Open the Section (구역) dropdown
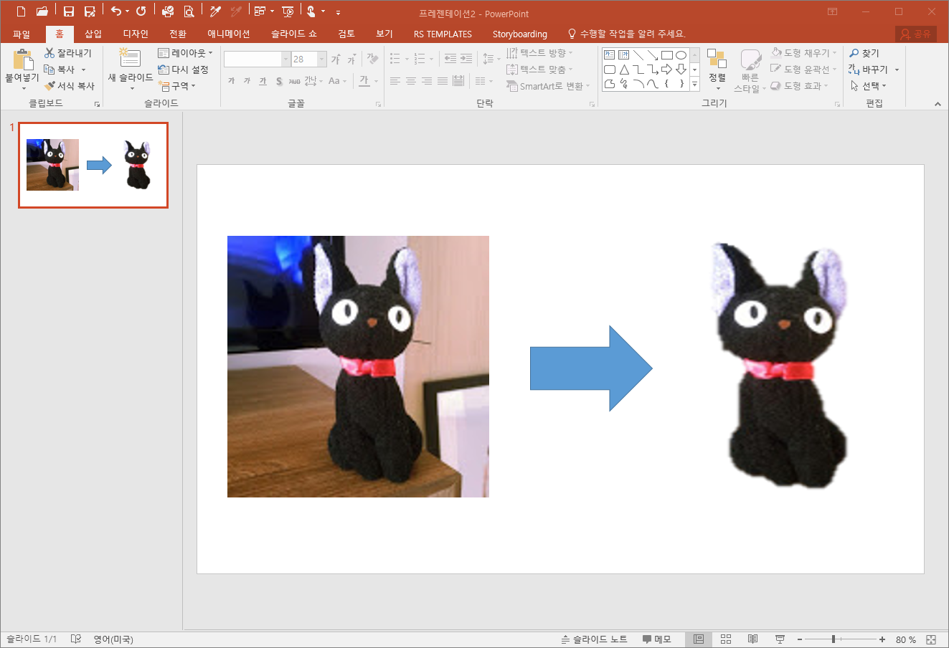 pos(176,86)
